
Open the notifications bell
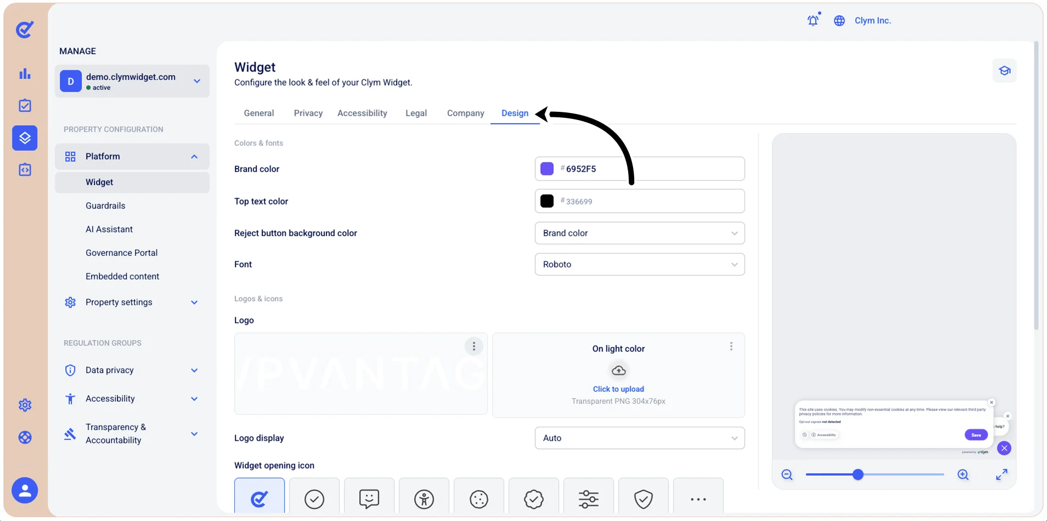click(x=813, y=20)
